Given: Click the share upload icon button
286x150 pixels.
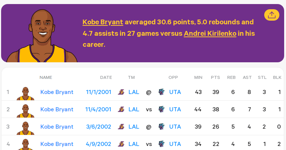Looking at the screenshot, I should pyautogui.click(x=272, y=15).
